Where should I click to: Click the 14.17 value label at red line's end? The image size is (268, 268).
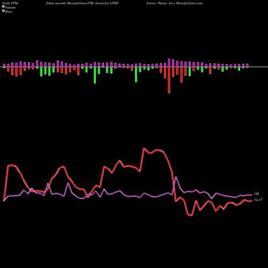coord(258,200)
